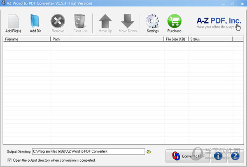Sort by Status column header

tap(211, 39)
